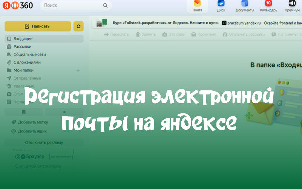Click the Переслать toolbar button

pyautogui.click(x=117, y=34)
